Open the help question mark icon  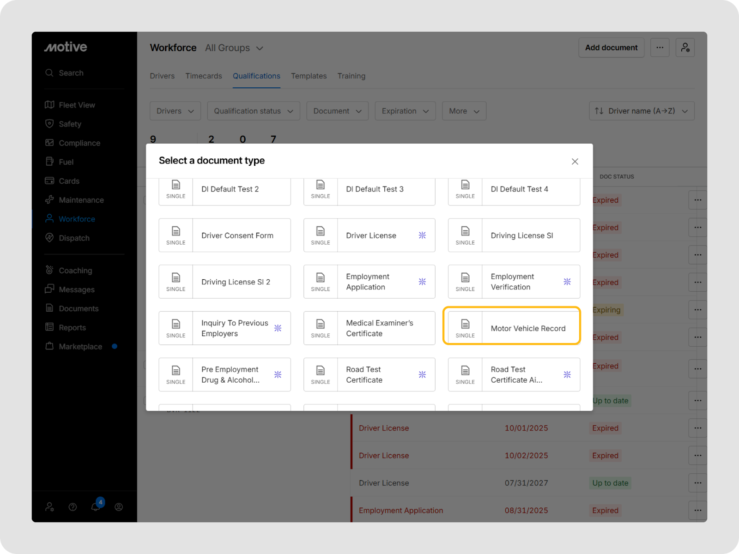(x=73, y=507)
